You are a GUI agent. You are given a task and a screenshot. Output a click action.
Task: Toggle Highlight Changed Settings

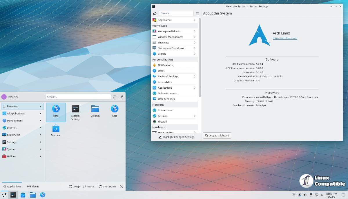pos(176,137)
